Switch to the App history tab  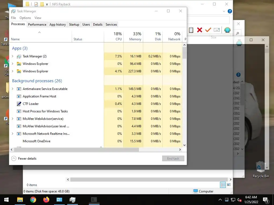click(58, 25)
